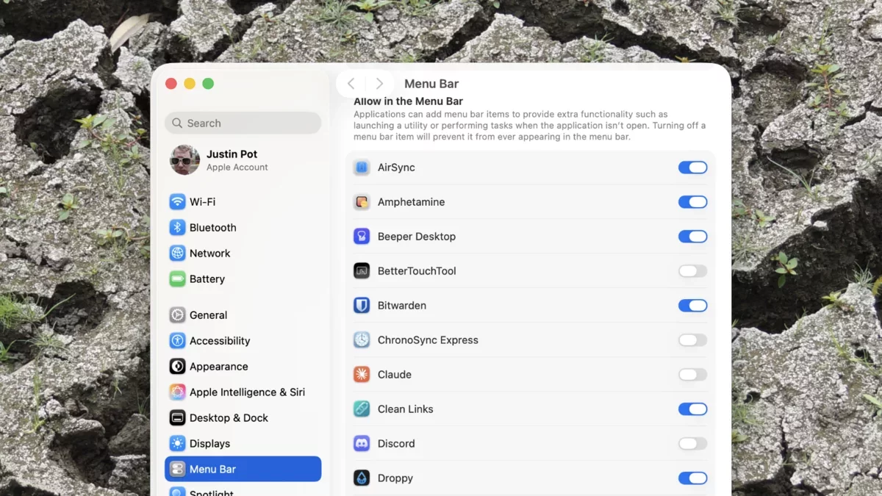Image resolution: width=882 pixels, height=496 pixels.
Task: Enable BetterTouchTool in the menu bar
Action: [692, 270]
